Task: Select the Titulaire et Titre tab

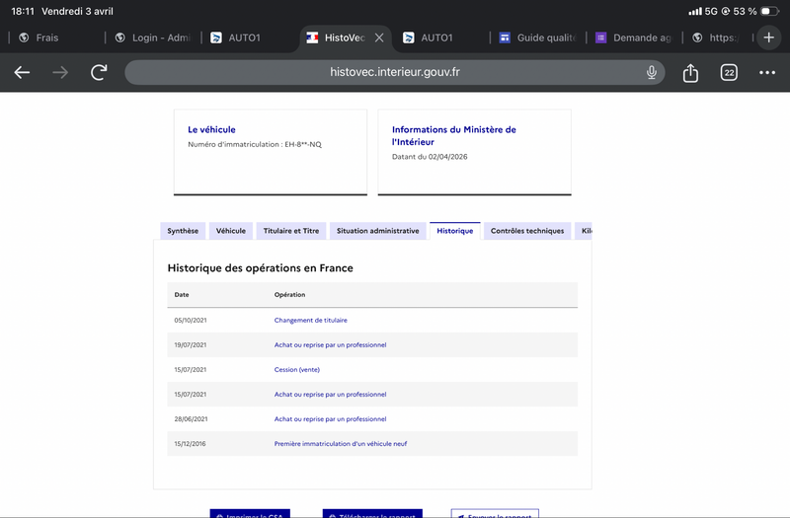Action: (291, 231)
